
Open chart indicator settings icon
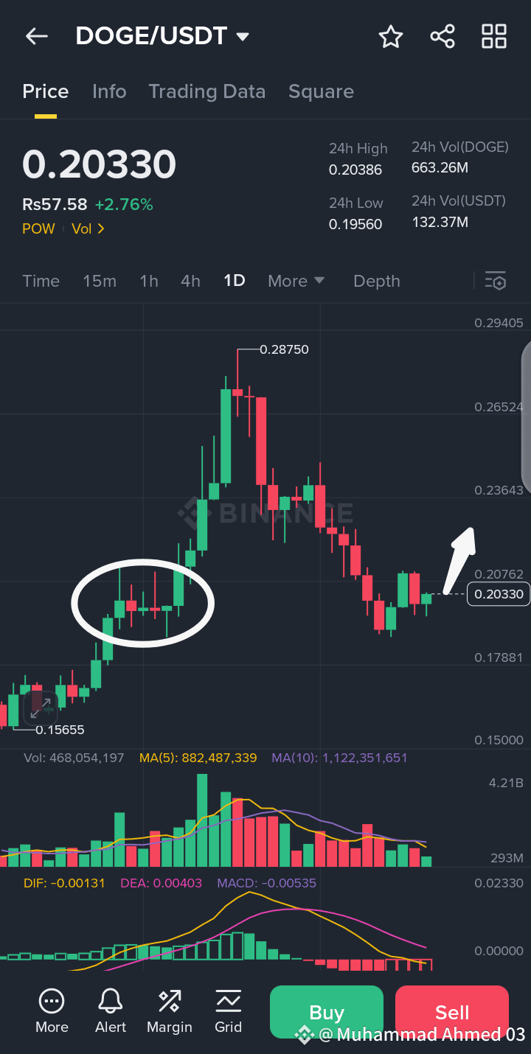pos(496,281)
